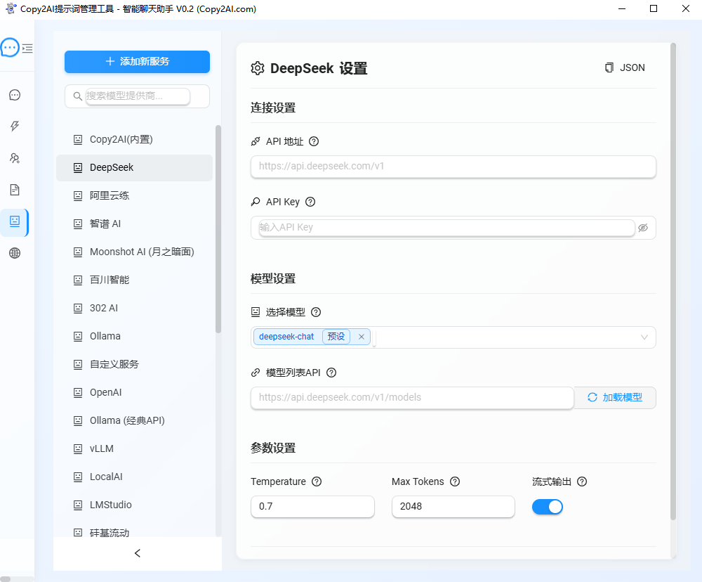Toggle API Key visibility eye icon
The width and height of the screenshot is (702, 582).
pos(643,228)
